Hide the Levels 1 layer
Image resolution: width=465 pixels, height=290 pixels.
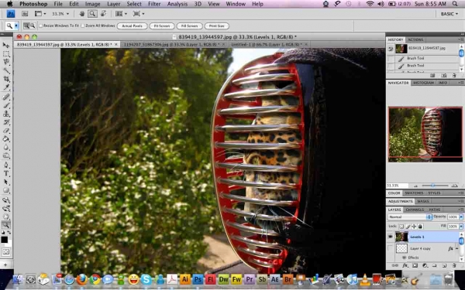click(391, 237)
